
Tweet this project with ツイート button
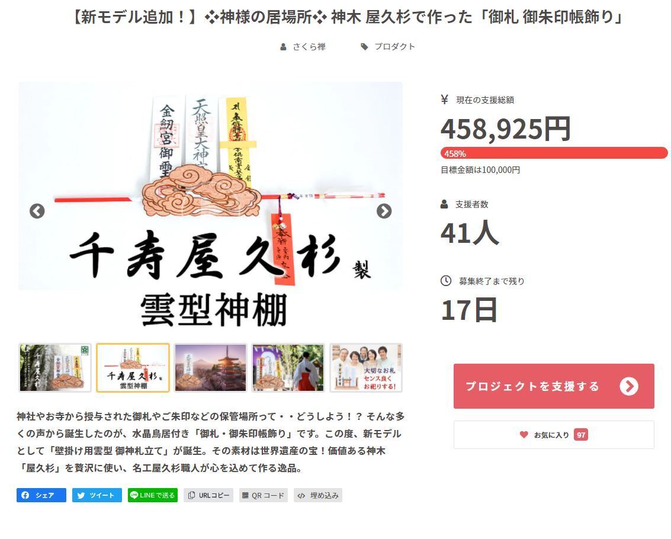[97, 495]
